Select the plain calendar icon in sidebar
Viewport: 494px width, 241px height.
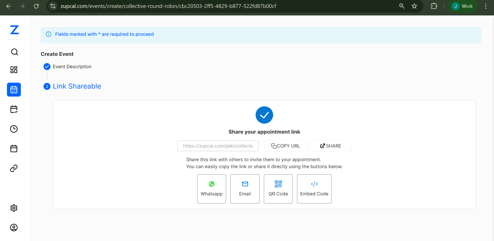(14, 149)
